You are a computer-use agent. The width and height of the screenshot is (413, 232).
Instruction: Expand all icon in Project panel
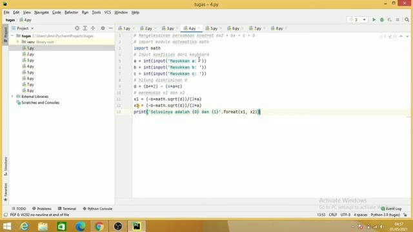[x=85, y=28]
